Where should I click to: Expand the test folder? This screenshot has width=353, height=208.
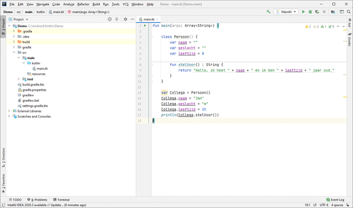[19, 79]
